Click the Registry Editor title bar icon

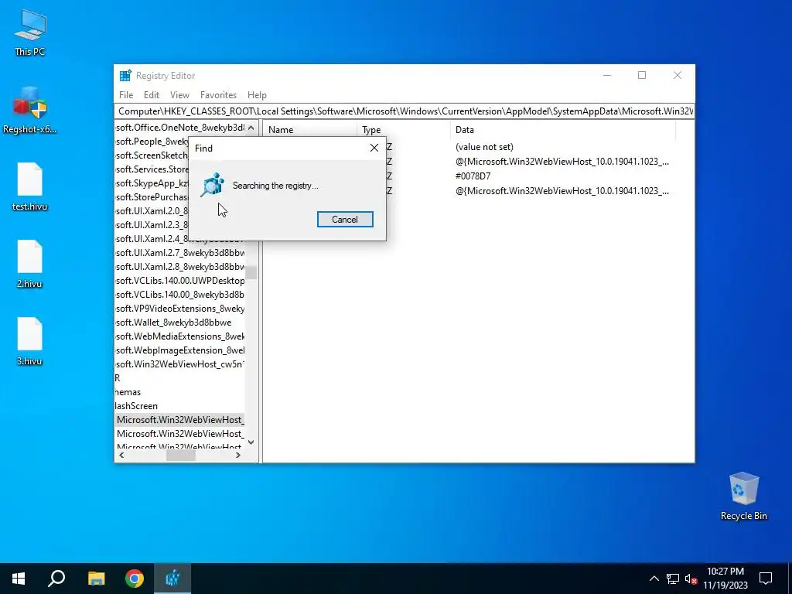coord(125,76)
